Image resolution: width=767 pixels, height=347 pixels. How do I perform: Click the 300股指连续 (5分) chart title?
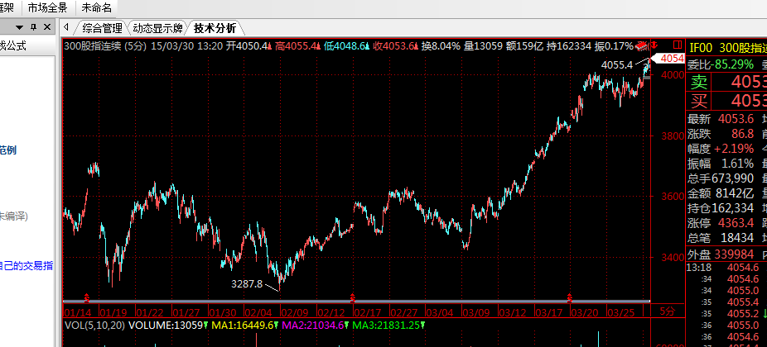tap(106, 46)
